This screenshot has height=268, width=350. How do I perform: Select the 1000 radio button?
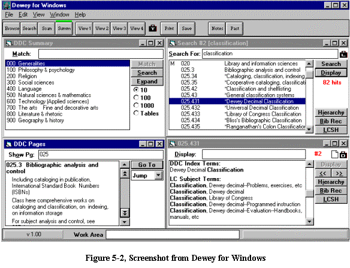[136, 105]
